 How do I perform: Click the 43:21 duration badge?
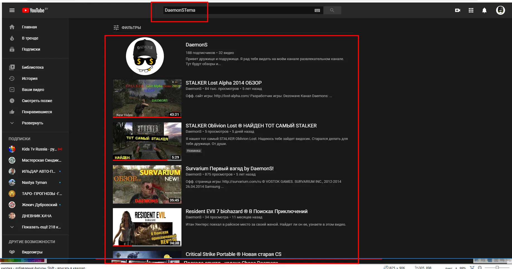[174, 114]
